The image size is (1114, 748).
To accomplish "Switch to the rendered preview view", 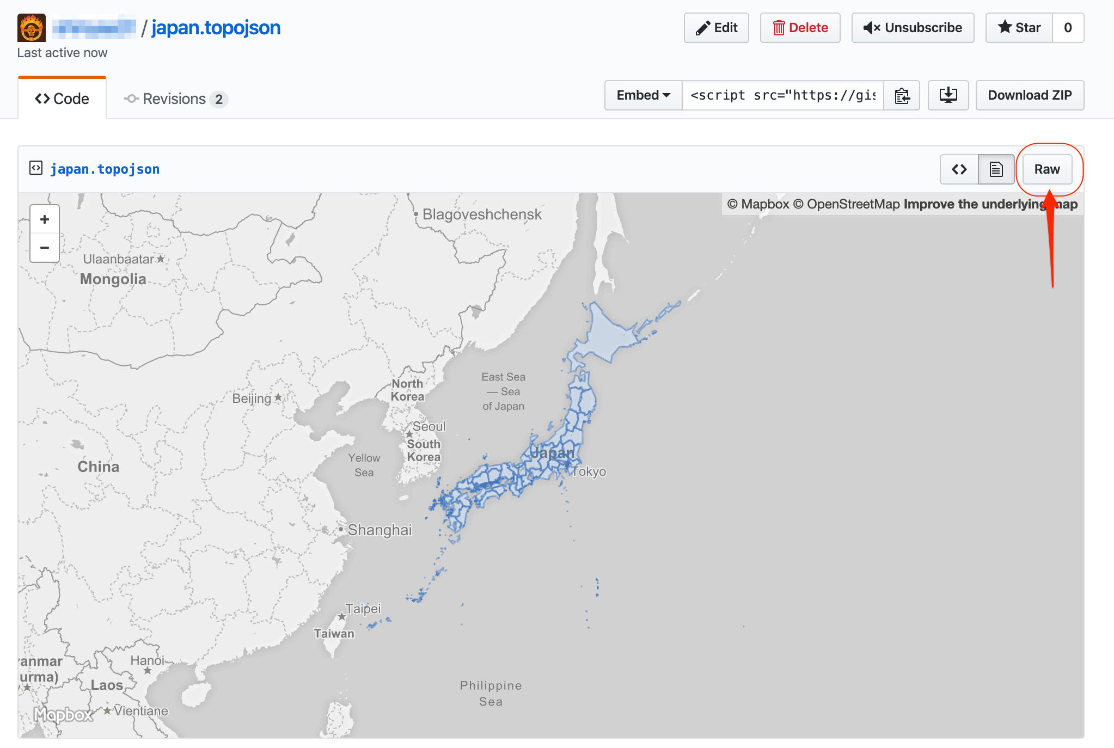I will pyautogui.click(x=996, y=169).
